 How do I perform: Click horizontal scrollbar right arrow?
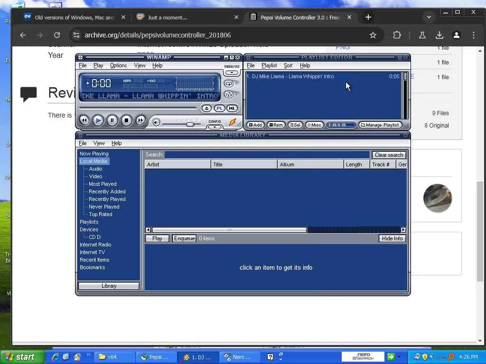tap(403, 230)
